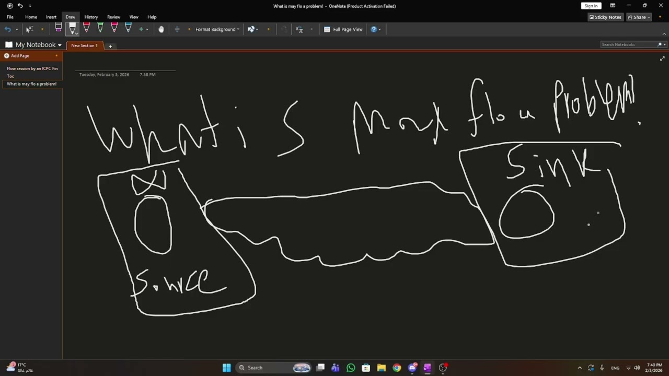This screenshot has width=669, height=376.
Task: Open the Quick Access Toolbar customize arrow
Action: 30,6
